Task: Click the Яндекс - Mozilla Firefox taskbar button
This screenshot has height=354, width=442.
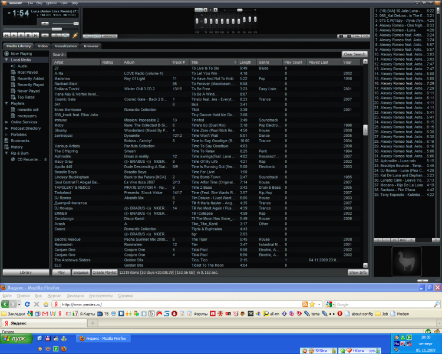Action: pyautogui.click(x=103, y=339)
